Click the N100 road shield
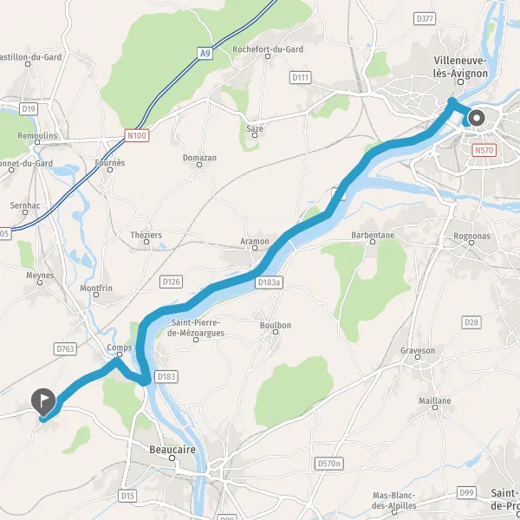The height and width of the screenshot is (520, 520). tap(137, 136)
